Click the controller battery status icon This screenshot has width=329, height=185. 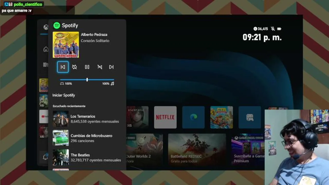click(x=279, y=29)
